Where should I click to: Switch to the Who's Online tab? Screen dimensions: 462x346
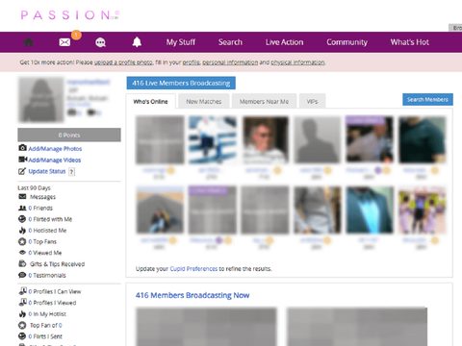[x=150, y=102]
